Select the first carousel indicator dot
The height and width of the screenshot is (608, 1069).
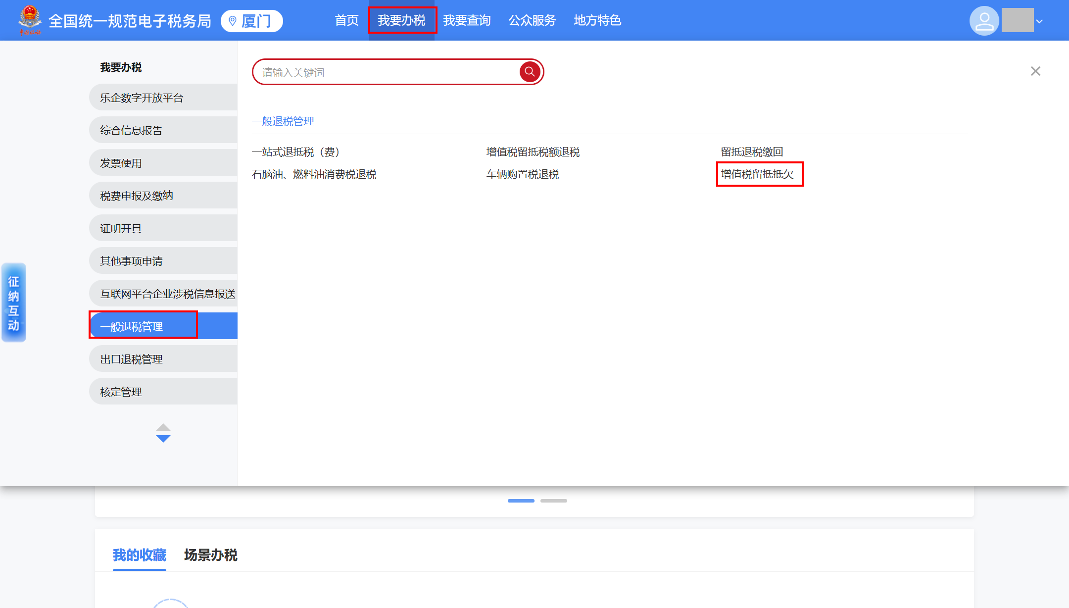coord(521,501)
